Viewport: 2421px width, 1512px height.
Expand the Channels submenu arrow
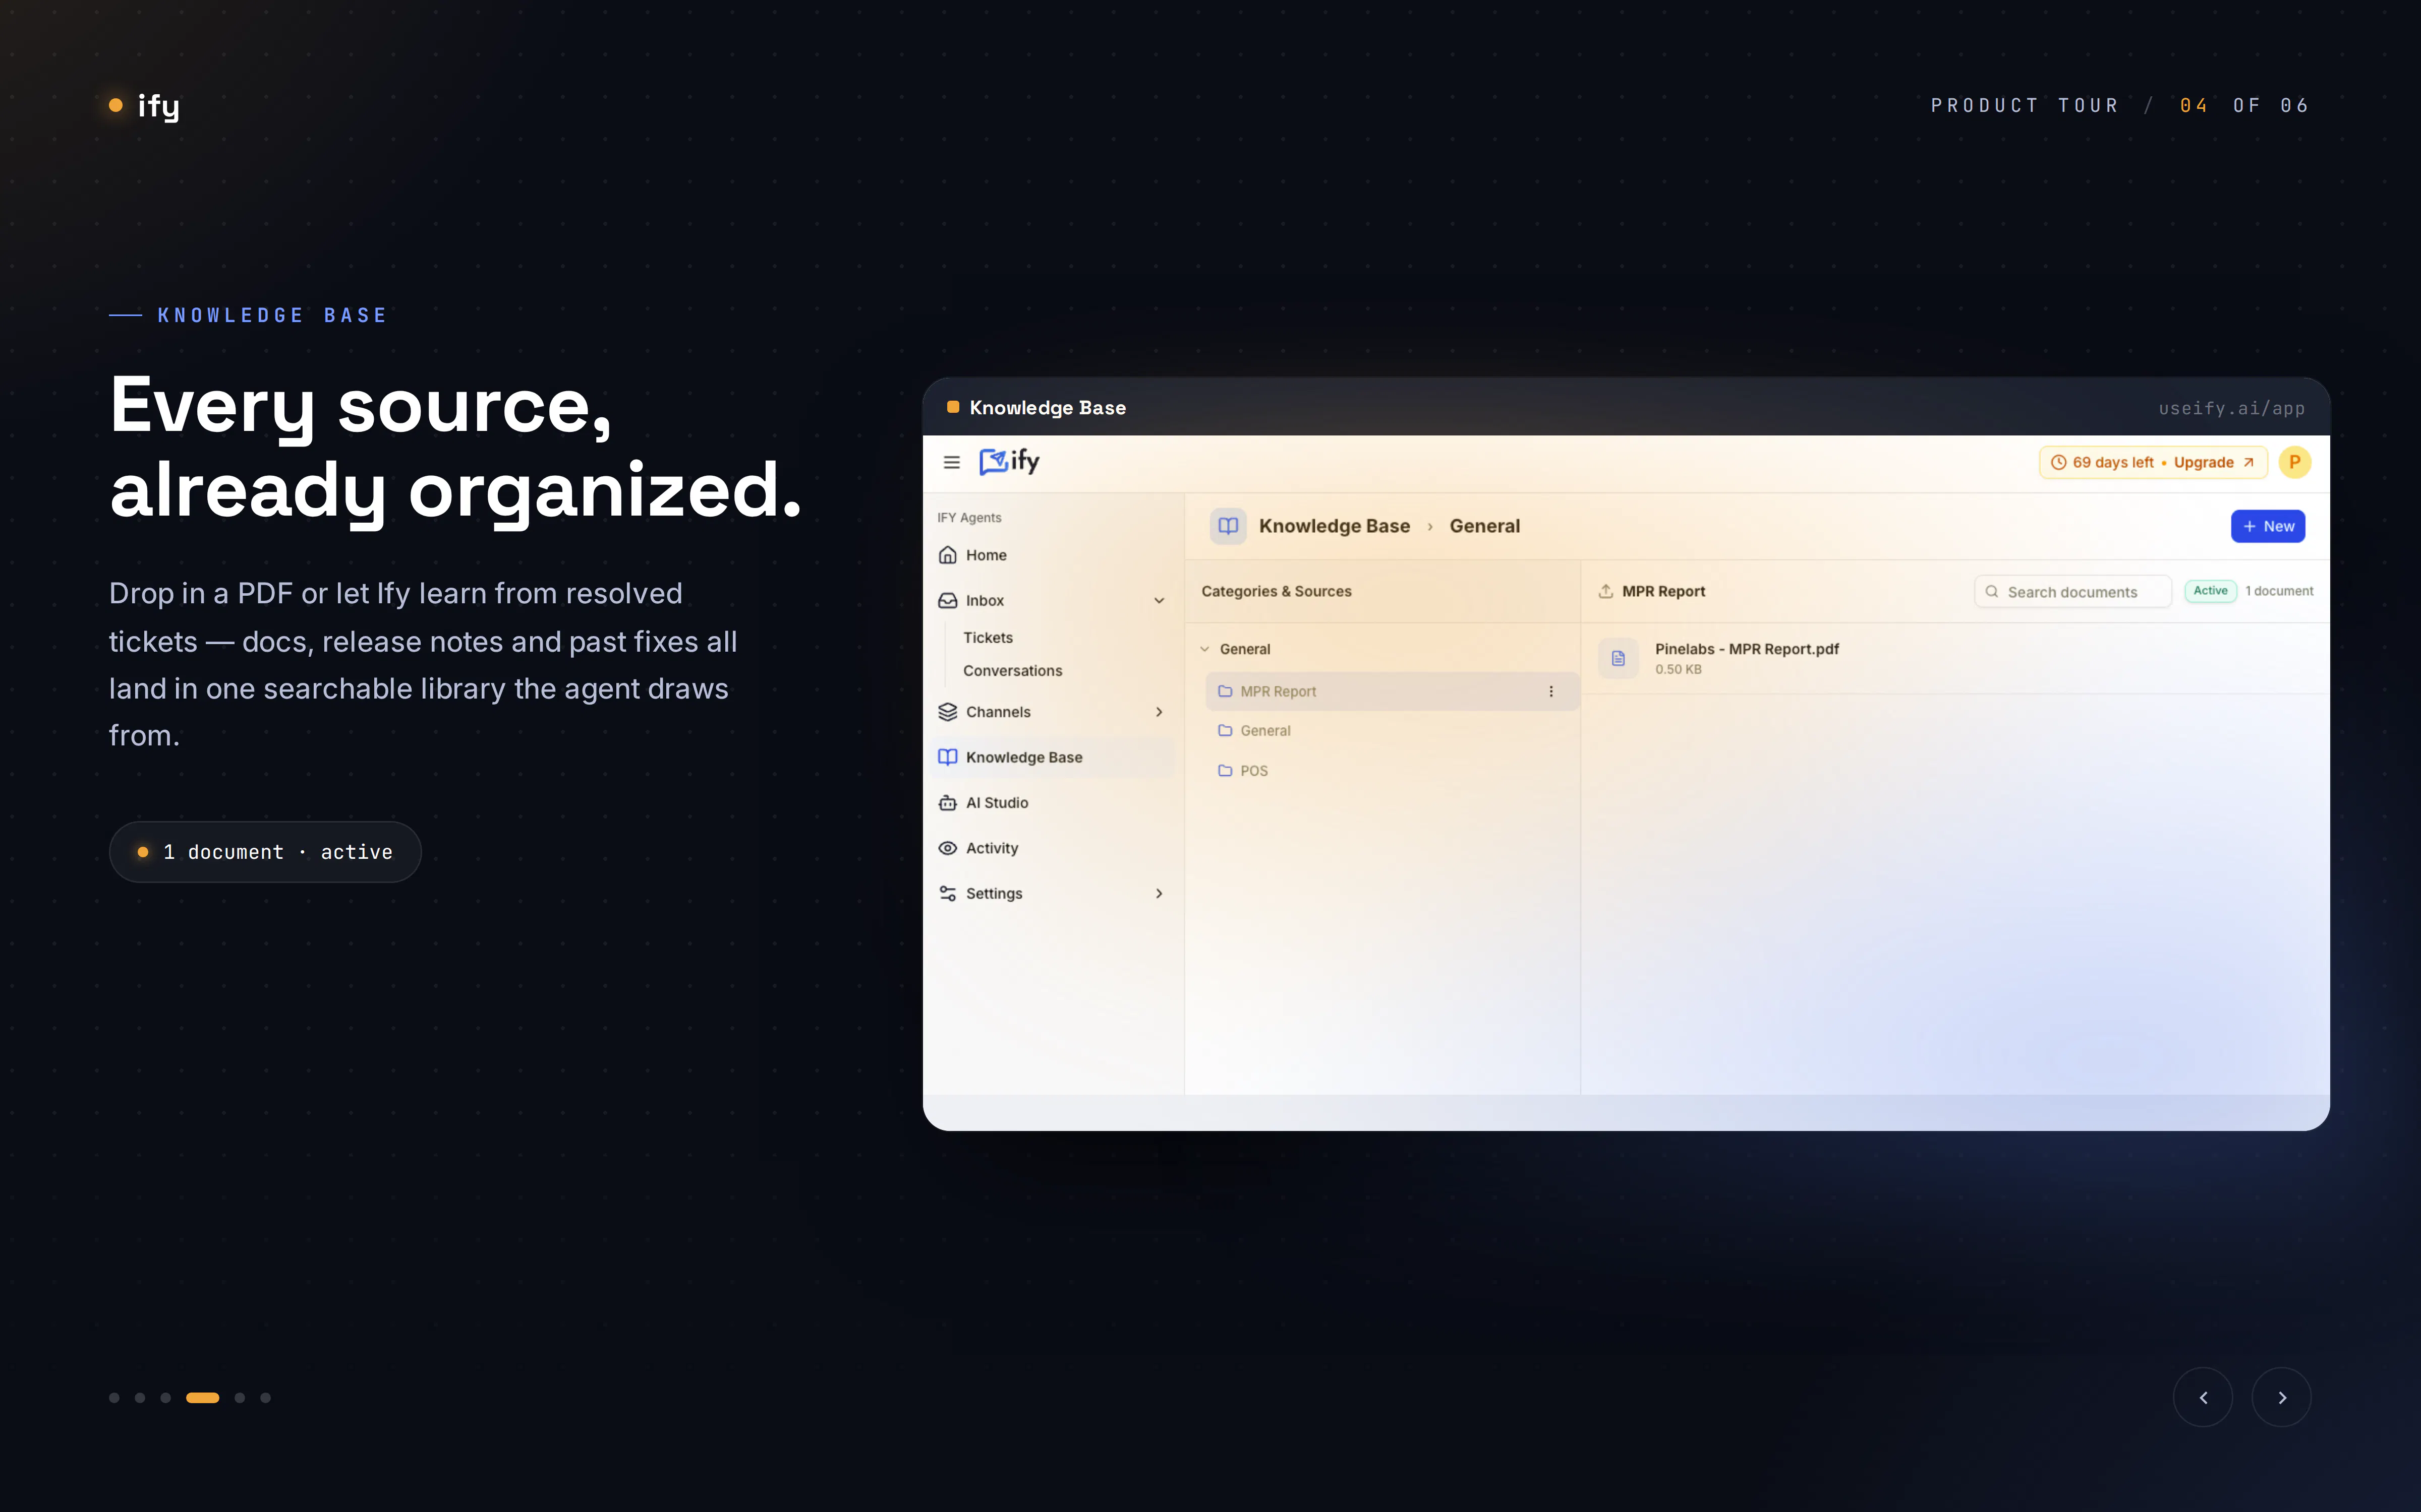1159,712
